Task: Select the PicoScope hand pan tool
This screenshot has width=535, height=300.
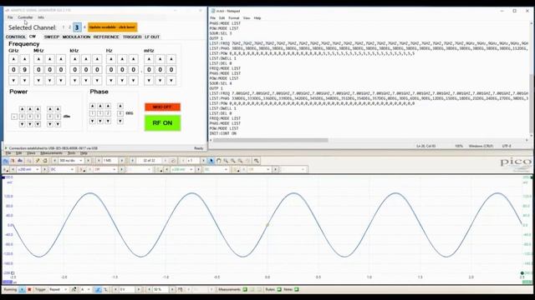Action: pos(219,161)
